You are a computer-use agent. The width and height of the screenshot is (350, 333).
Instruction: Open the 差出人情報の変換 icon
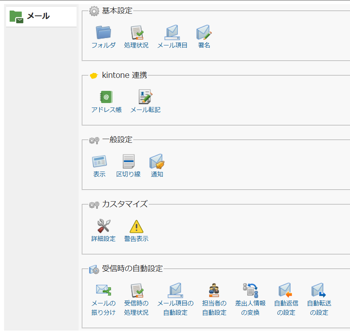pos(250,290)
